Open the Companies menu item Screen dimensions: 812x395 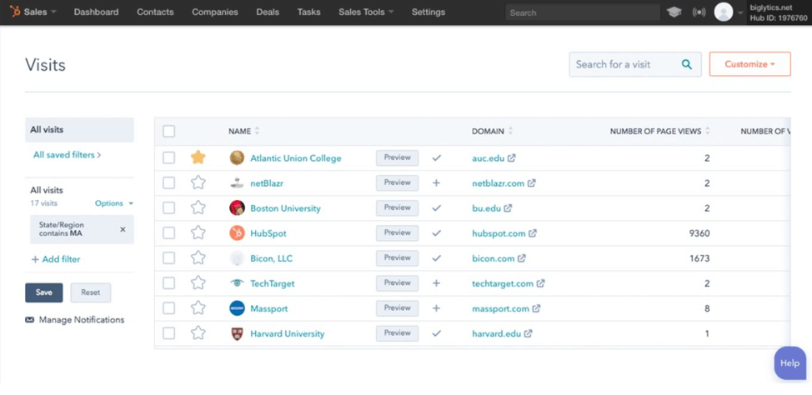[x=215, y=12]
